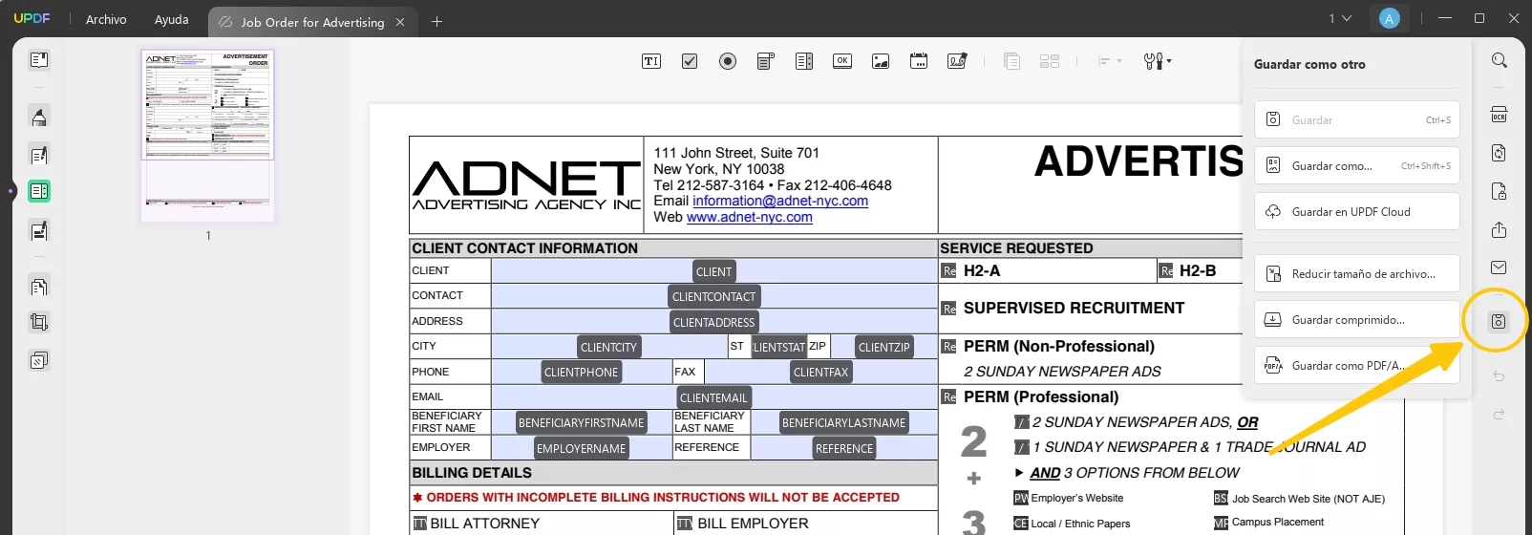Select the CLIENTFAX form field

820,372
